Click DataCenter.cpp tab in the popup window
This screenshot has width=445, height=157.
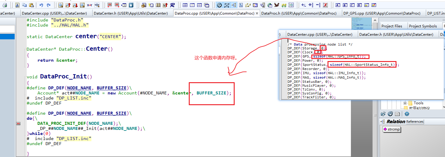[x=320, y=34]
